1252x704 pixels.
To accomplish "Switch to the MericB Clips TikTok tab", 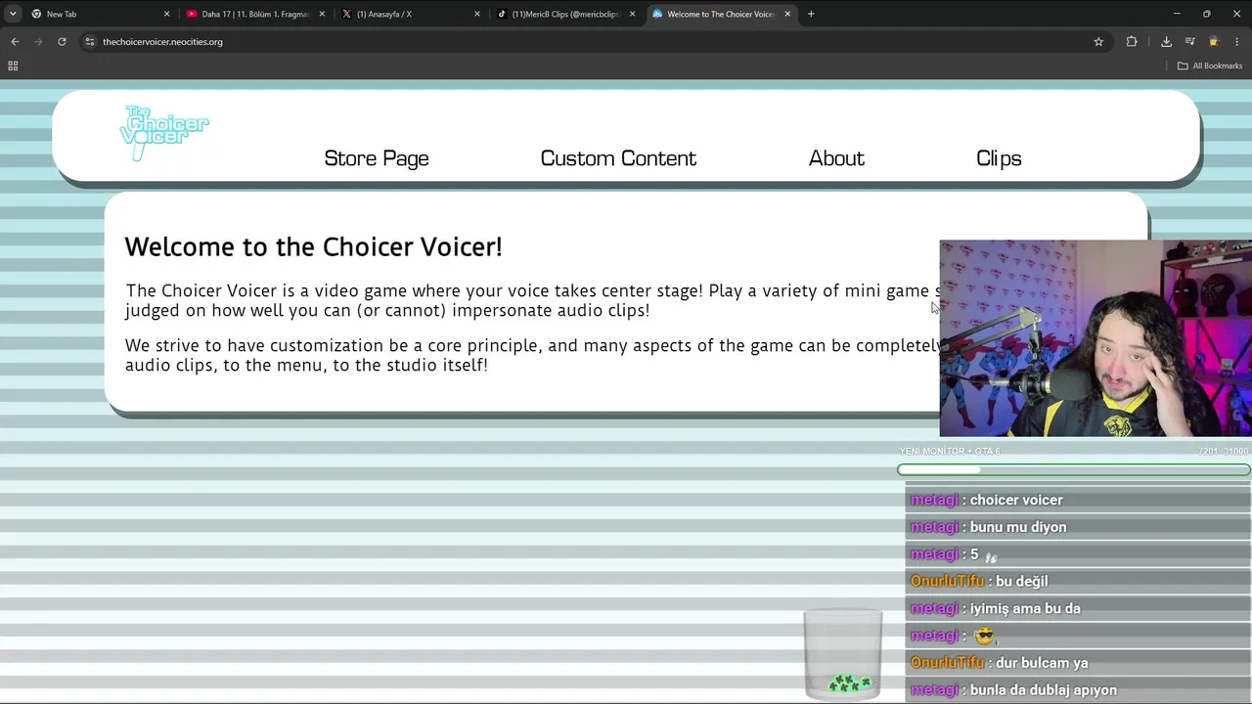I will click(x=566, y=14).
